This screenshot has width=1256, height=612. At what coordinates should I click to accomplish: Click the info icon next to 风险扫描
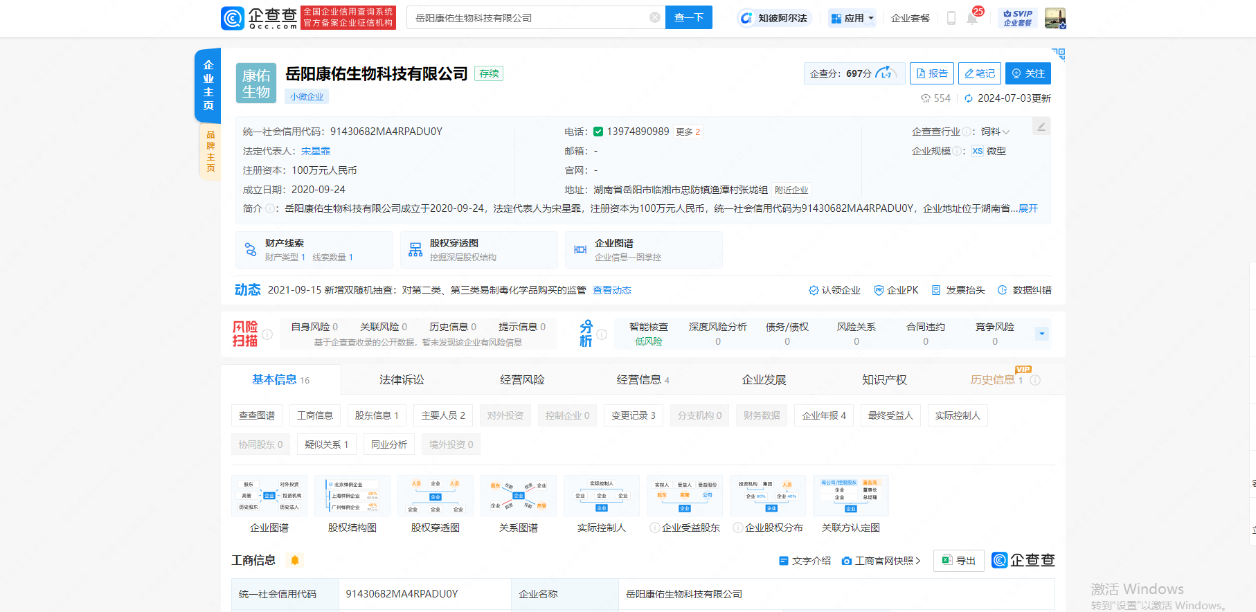[267, 334]
